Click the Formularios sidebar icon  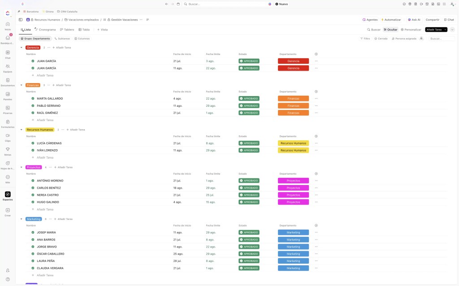pos(8,122)
